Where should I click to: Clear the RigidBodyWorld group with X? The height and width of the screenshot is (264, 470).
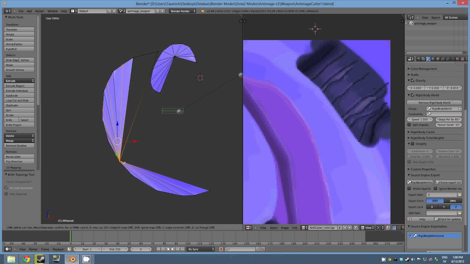click(x=459, y=109)
